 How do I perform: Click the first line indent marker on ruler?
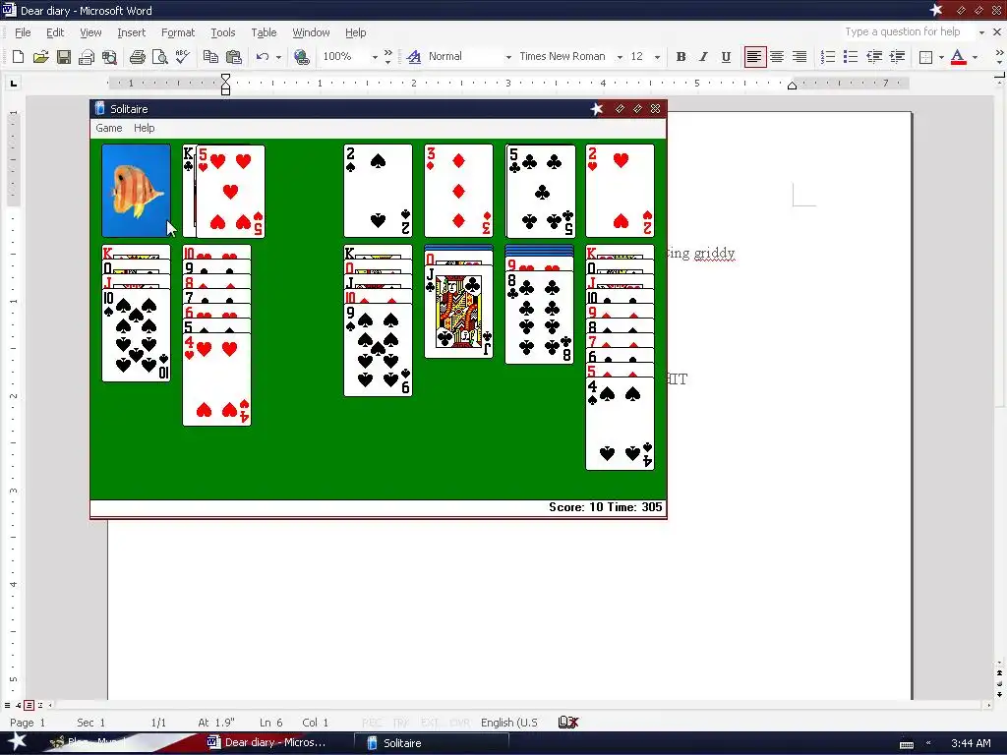coord(225,79)
